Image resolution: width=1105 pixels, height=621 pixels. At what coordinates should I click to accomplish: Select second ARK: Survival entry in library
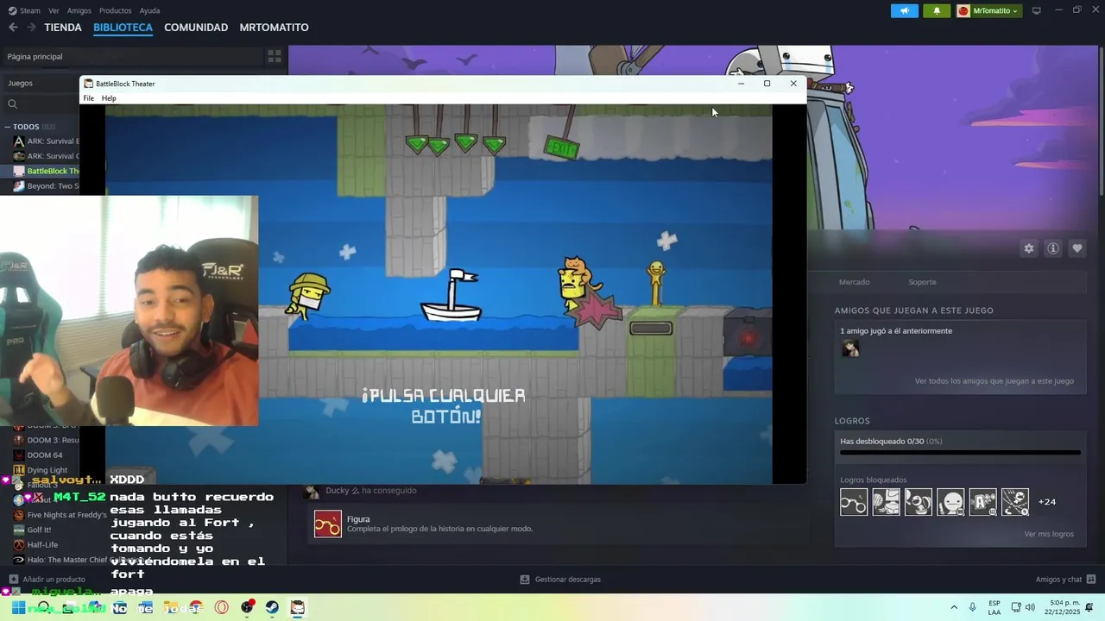[x=45, y=156]
